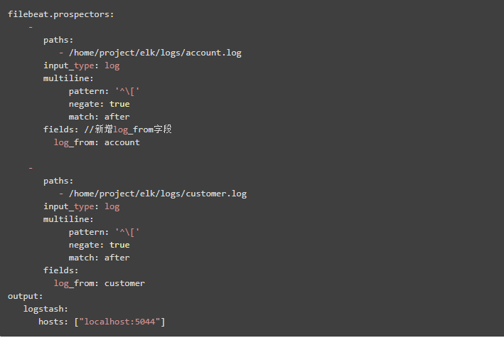The image size is (504, 338).
Task: Click the log_from: account line
Action: (97, 142)
